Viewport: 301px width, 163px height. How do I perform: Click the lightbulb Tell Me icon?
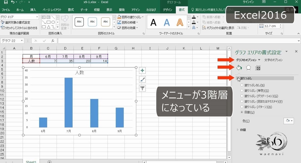point(193,10)
